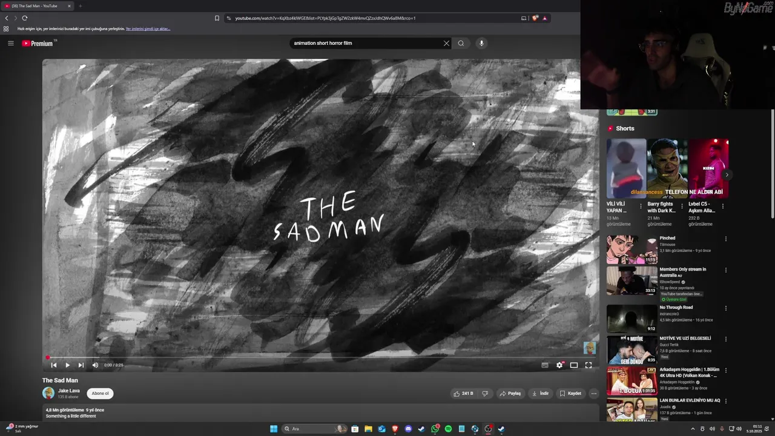Open the apps grid in bookmarks bar
The height and width of the screenshot is (436, 775).
(x=6, y=28)
